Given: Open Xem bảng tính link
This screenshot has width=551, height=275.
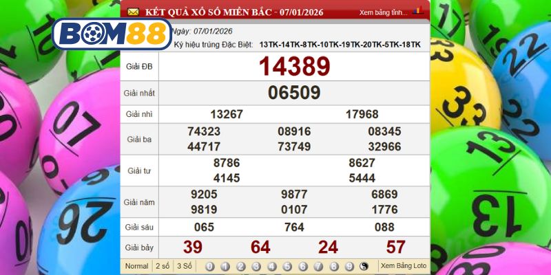Looking at the screenshot, I should [x=384, y=12].
